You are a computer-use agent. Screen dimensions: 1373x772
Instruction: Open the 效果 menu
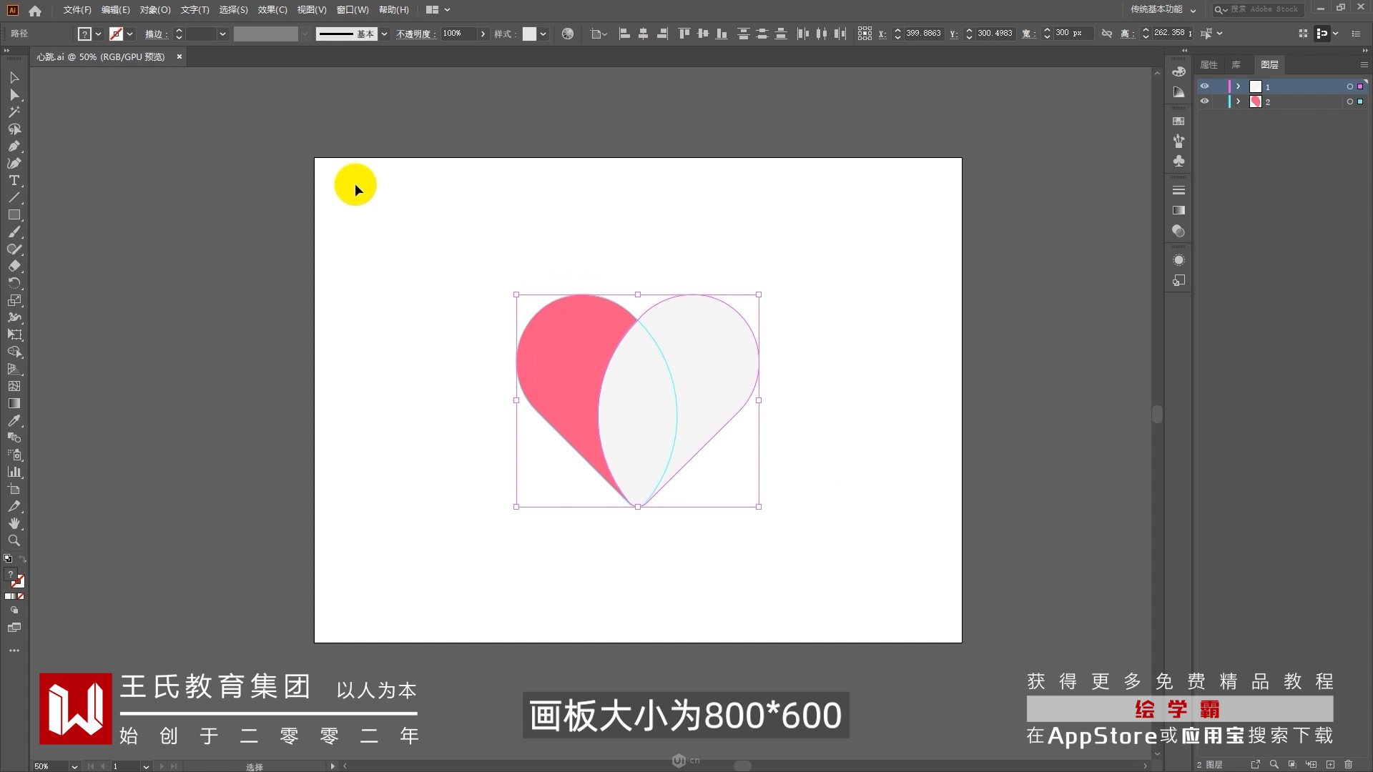click(272, 10)
